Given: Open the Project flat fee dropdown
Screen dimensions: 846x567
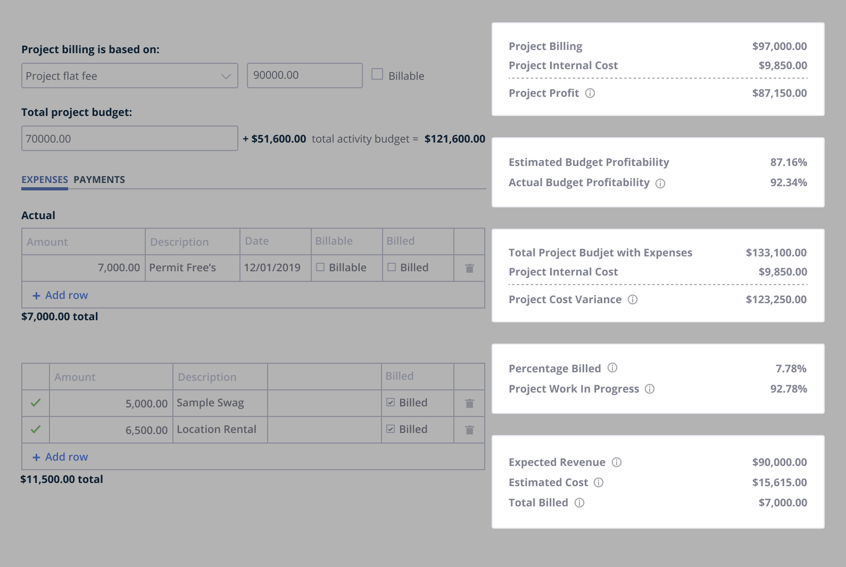Looking at the screenshot, I should click(130, 76).
